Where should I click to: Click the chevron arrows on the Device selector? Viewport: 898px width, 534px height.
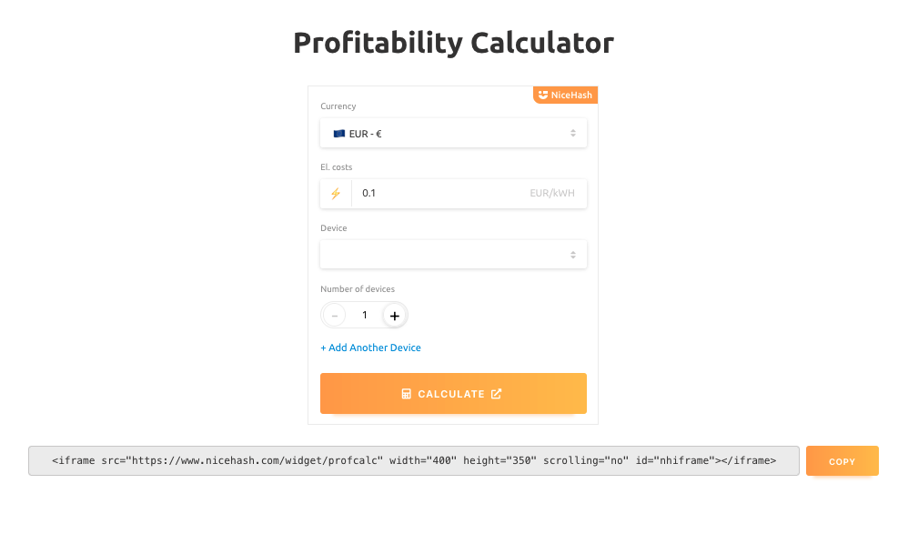[x=573, y=254]
